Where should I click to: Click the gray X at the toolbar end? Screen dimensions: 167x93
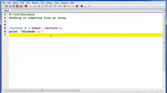(x=89, y=6)
